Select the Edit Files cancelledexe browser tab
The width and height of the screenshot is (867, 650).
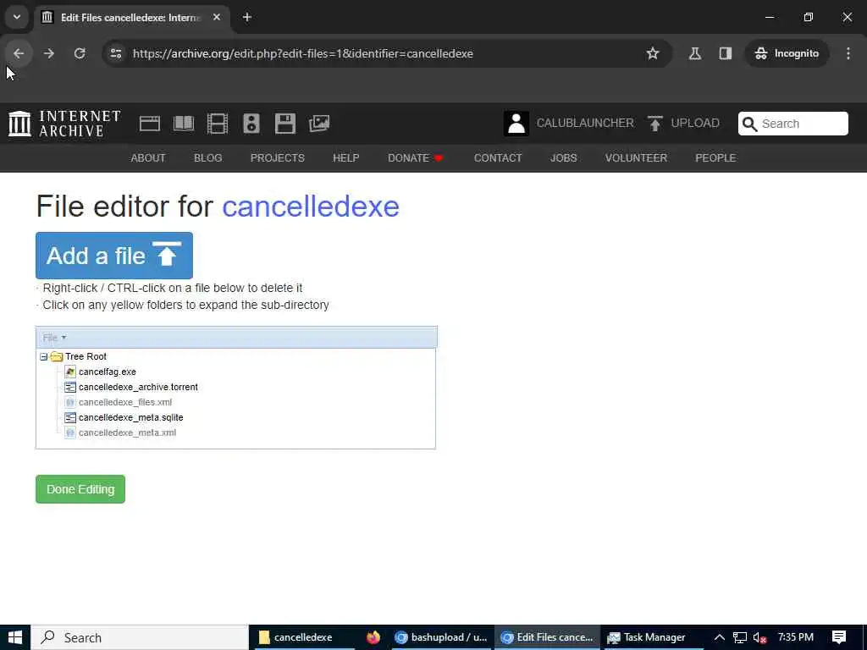click(x=130, y=17)
